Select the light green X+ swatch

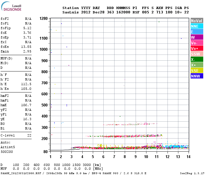point(197,65)
